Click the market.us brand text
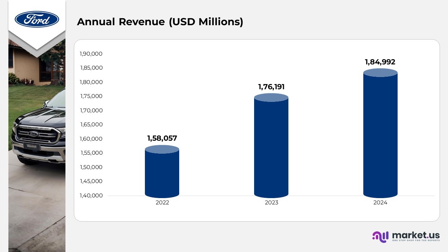 (x=415, y=235)
